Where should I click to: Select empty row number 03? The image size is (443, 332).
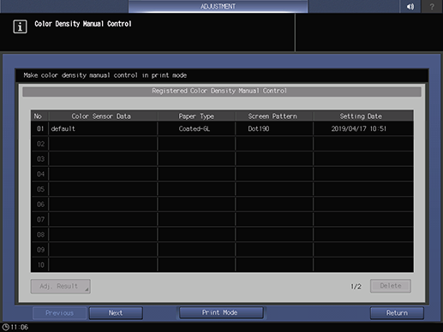[x=222, y=159]
